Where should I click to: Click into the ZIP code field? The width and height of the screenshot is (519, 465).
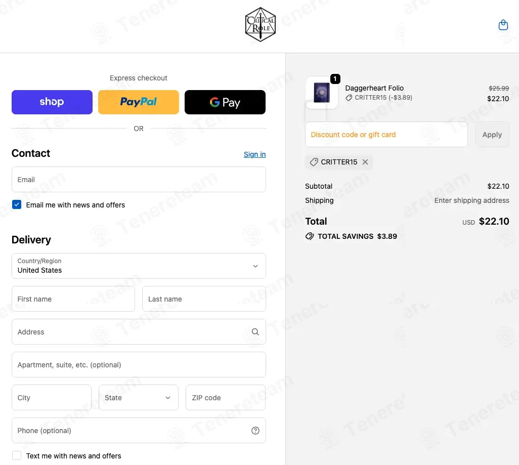tap(226, 398)
